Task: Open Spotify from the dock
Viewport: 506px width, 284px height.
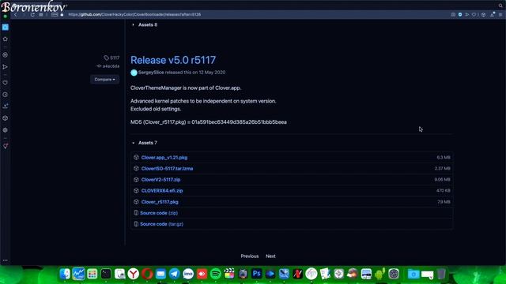Action: coord(215,274)
